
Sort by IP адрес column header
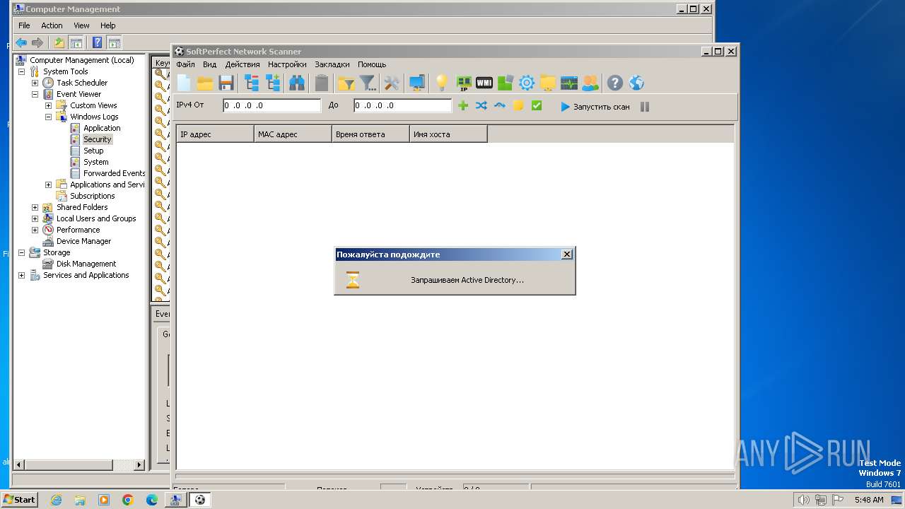[215, 134]
